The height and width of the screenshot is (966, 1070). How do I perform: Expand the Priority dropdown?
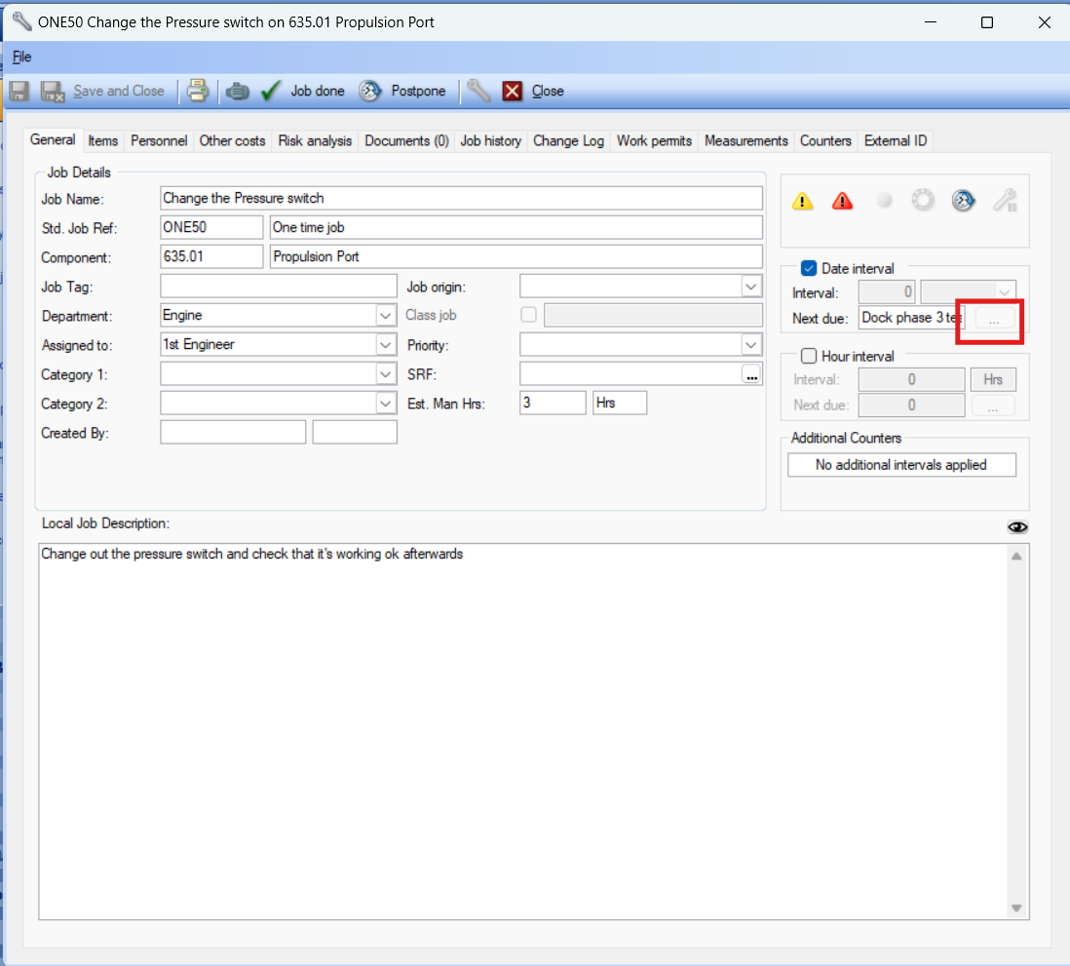[x=750, y=345]
